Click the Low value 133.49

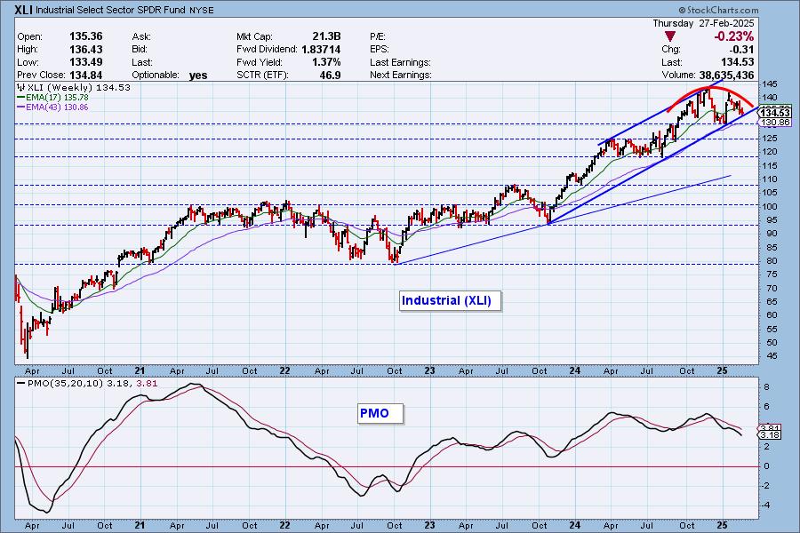pos(85,62)
